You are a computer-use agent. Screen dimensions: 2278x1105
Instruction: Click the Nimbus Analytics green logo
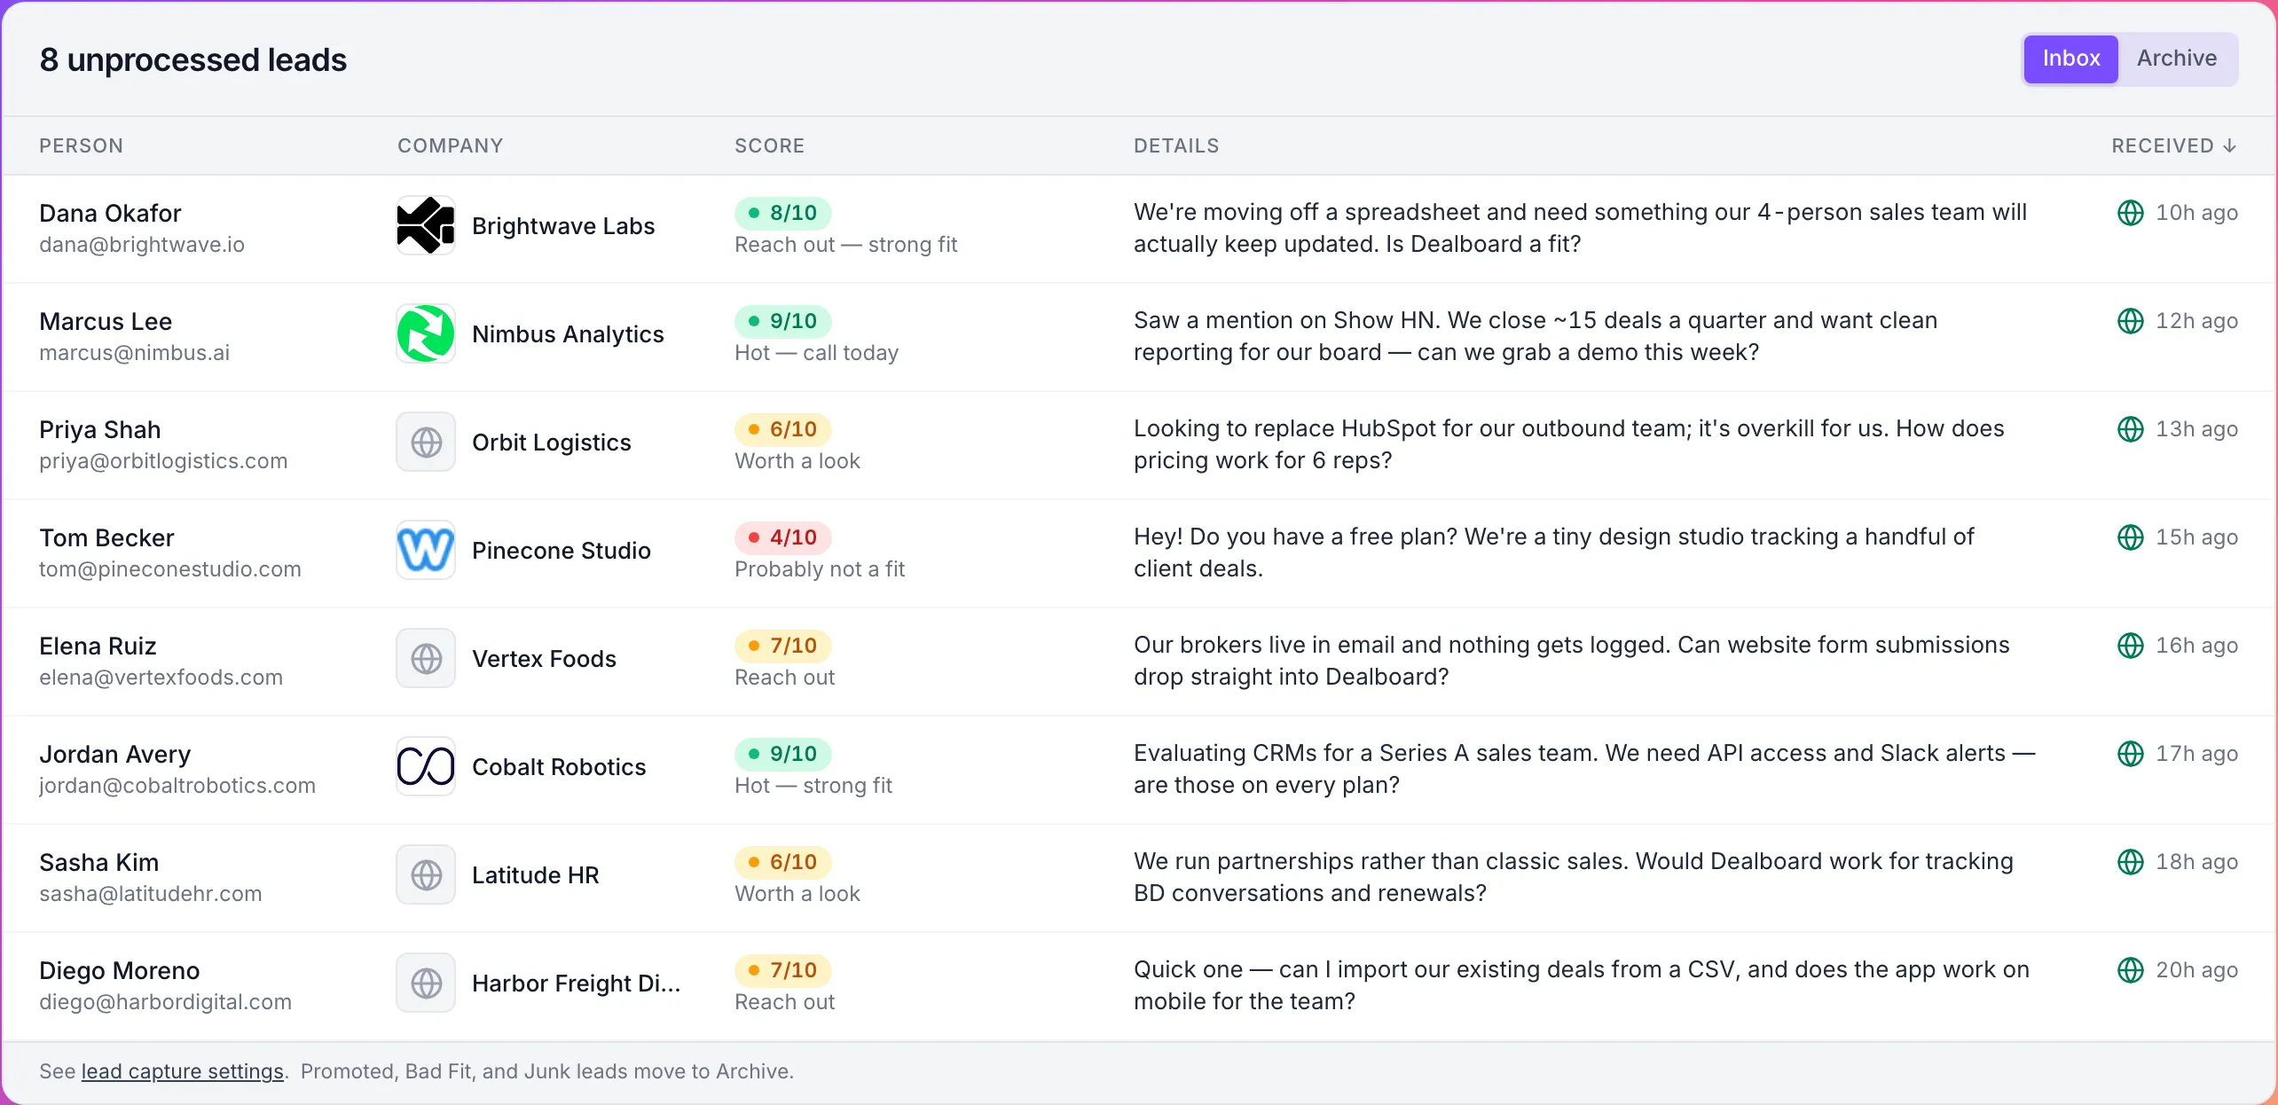point(426,333)
